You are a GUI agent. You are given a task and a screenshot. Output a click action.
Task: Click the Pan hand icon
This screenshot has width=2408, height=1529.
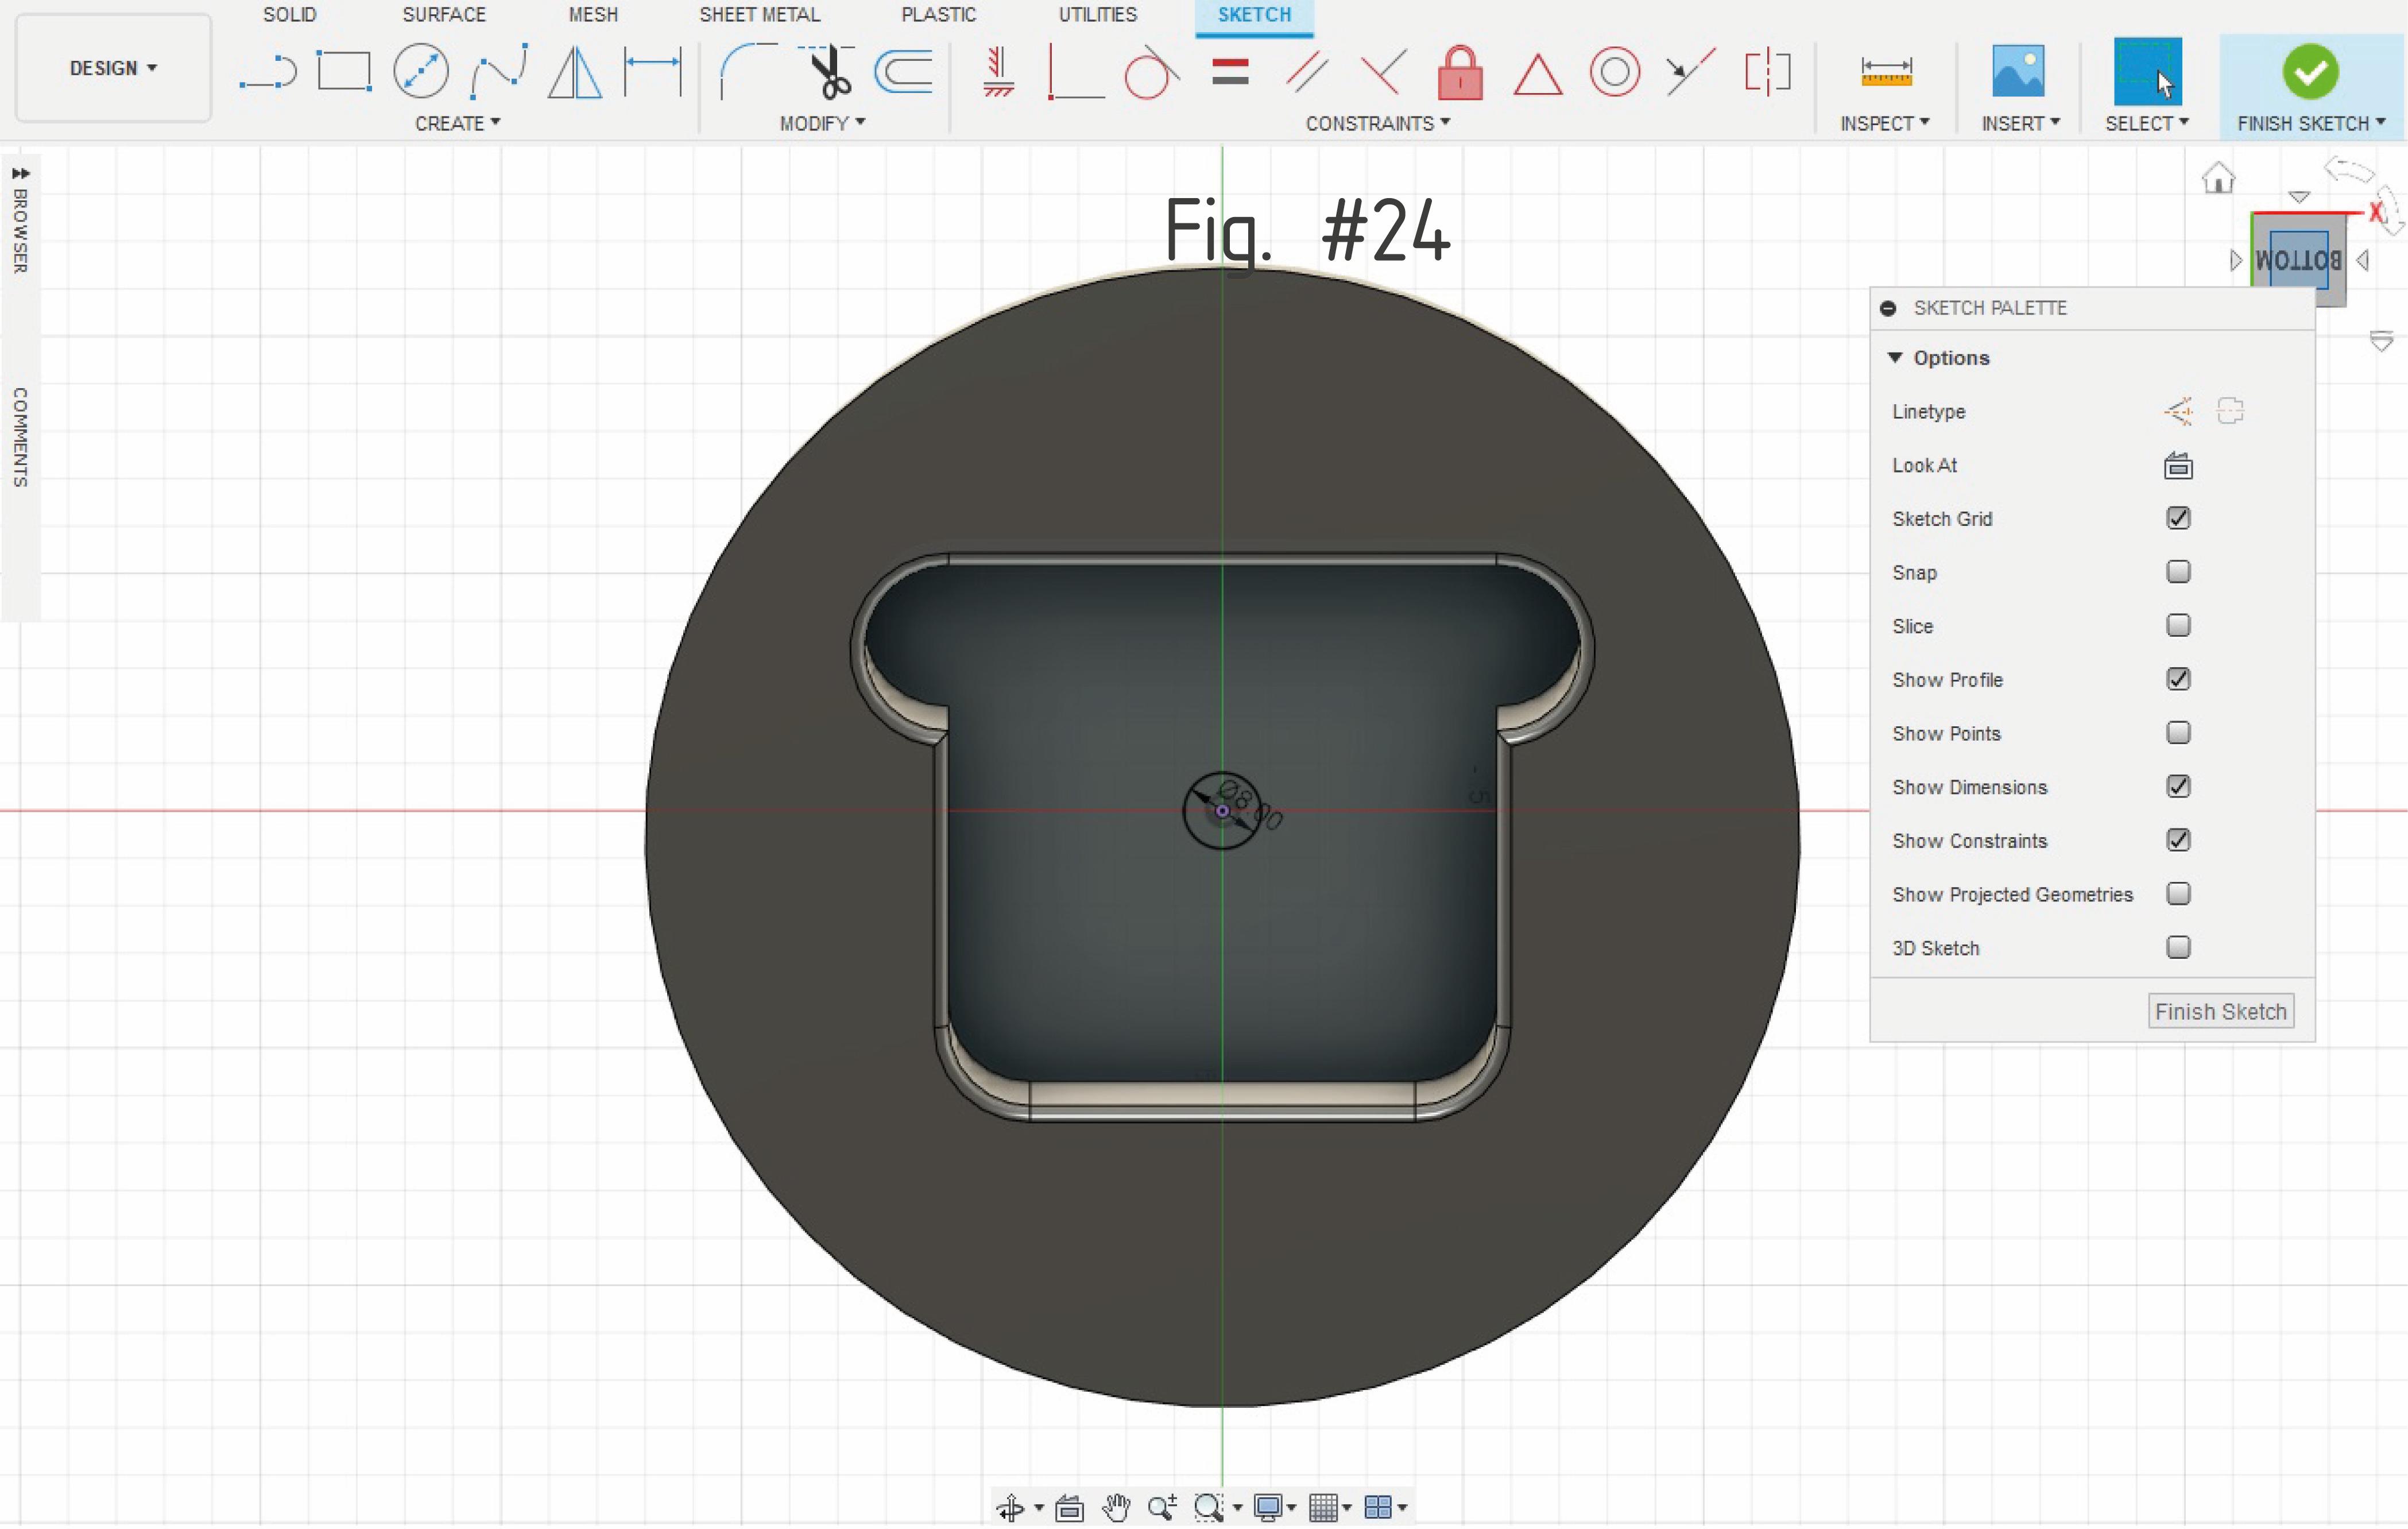[x=1115, y=1506]
